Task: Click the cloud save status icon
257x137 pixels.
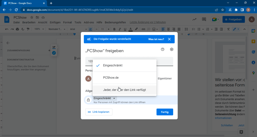Action: 43,17
